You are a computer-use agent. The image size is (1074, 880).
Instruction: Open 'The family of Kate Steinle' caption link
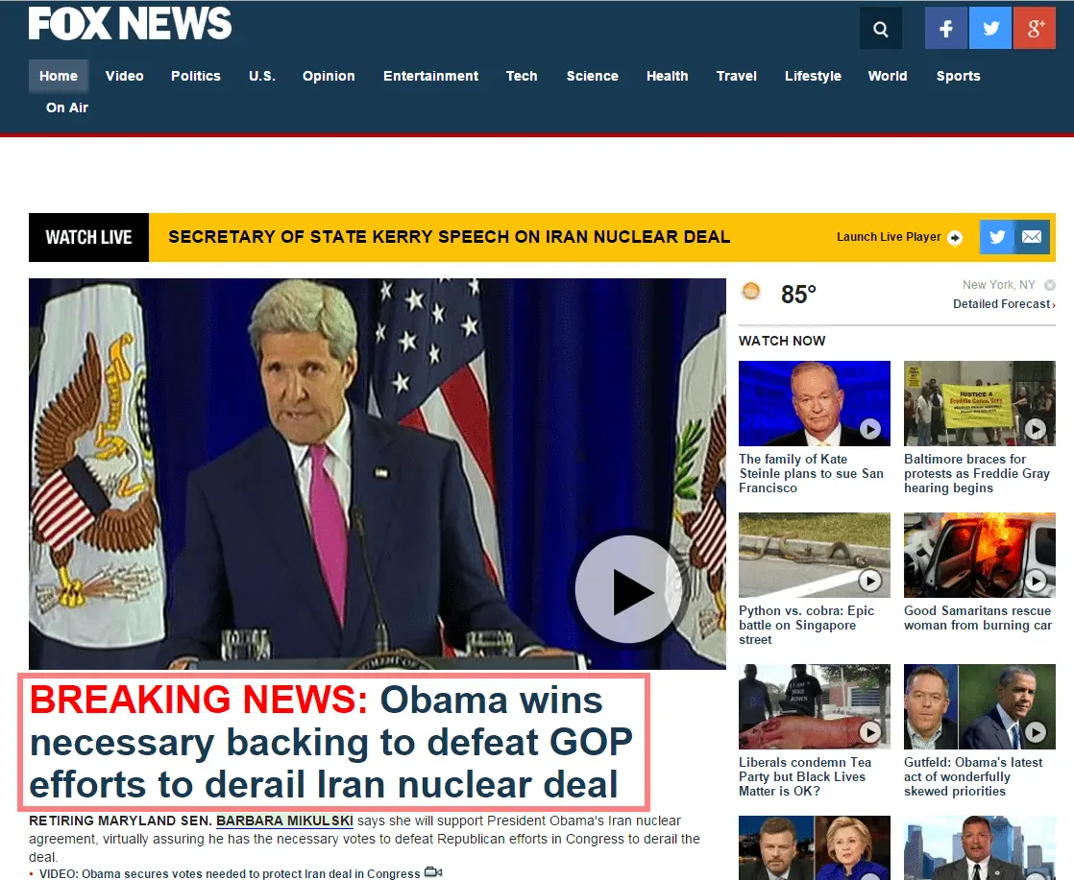pyautogui.click(x=811, y=473)
